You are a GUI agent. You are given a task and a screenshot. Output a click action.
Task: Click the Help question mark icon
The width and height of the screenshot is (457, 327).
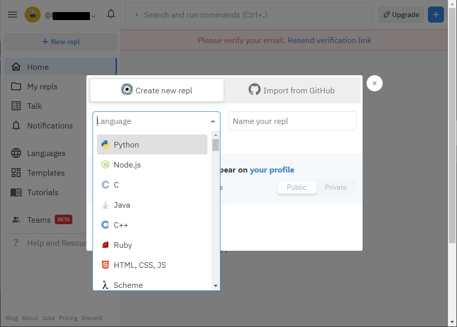click(x=16, y=243)
